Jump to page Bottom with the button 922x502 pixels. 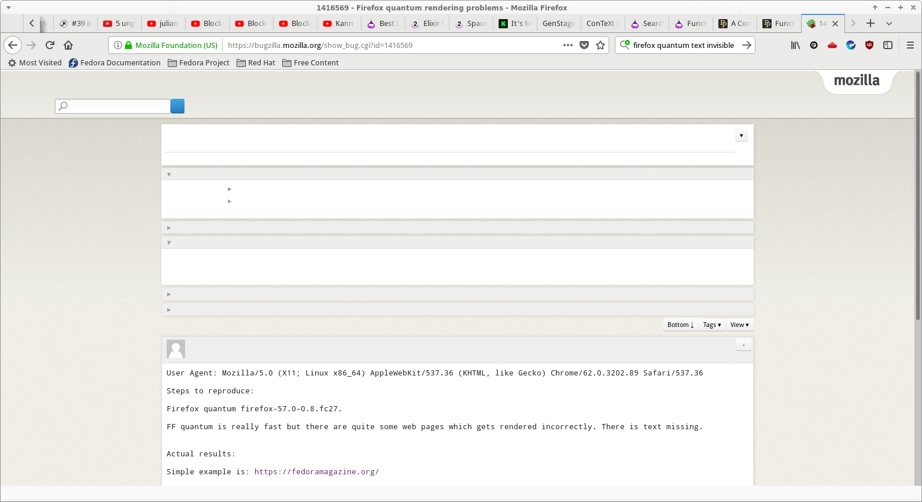coord(680,325)
